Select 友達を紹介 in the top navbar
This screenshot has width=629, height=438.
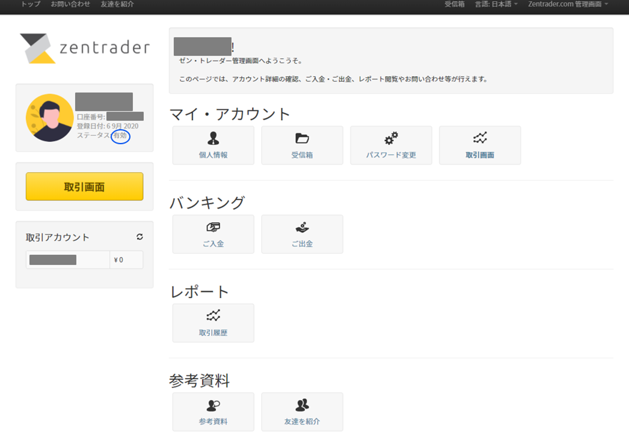point(117,4)
